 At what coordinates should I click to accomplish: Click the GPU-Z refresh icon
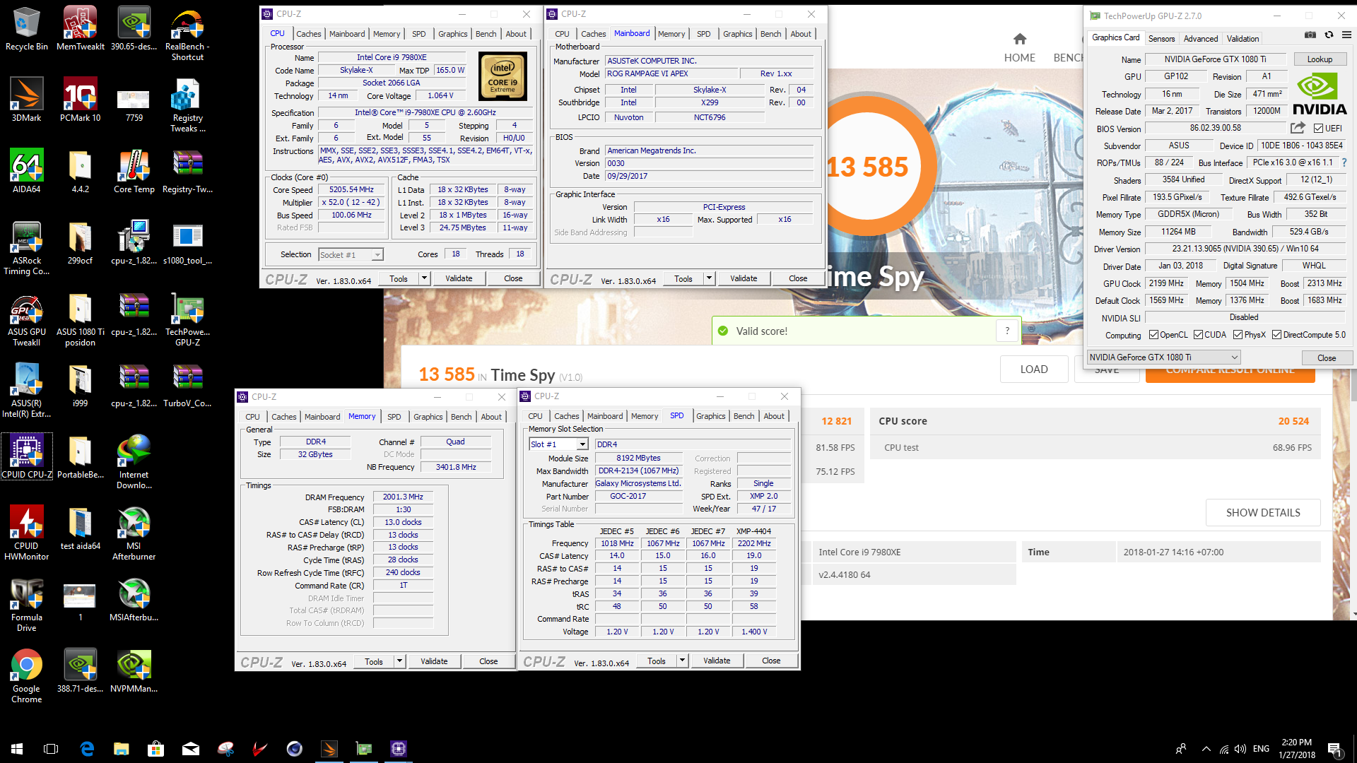1329,35
